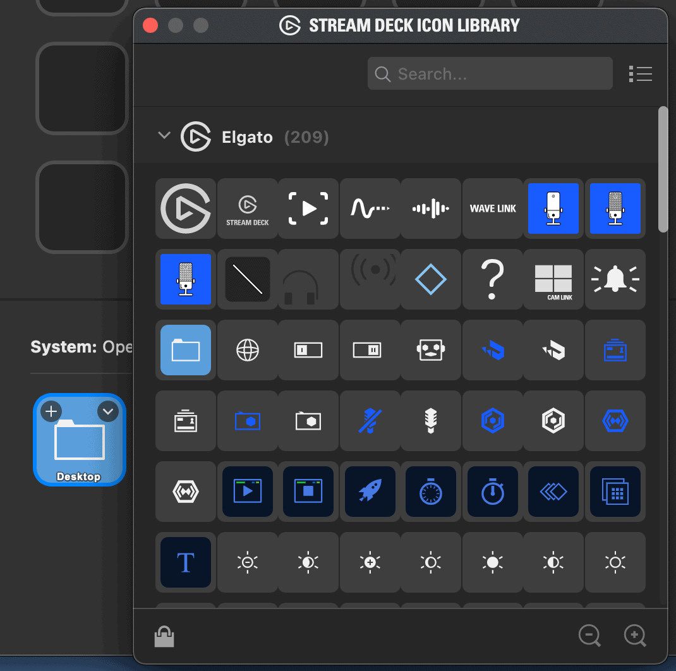Pick the blue diamond outline icon
This screenshot has height=671, width=676.
(431, 279)
